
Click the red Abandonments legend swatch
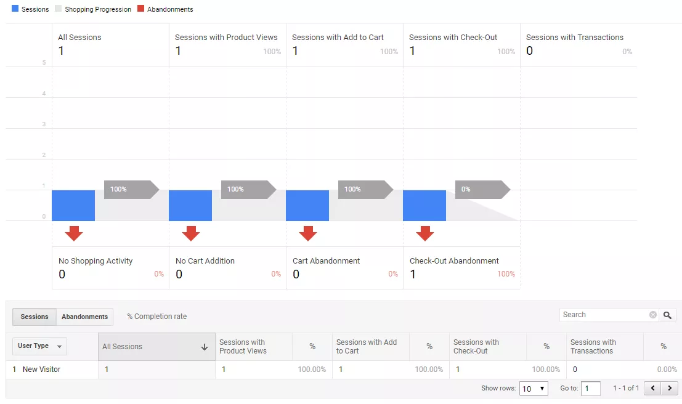pyautogui.click(x=140, y=9)
